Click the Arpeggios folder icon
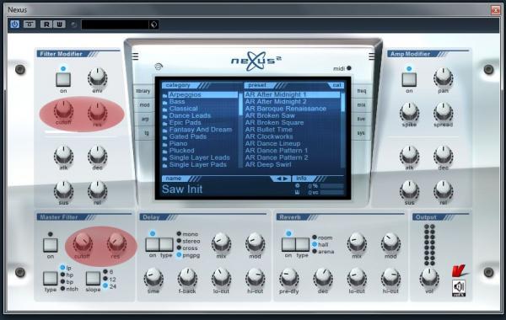Image resolution: width=506 pixels, height=320 pixels. pos(165,95)
